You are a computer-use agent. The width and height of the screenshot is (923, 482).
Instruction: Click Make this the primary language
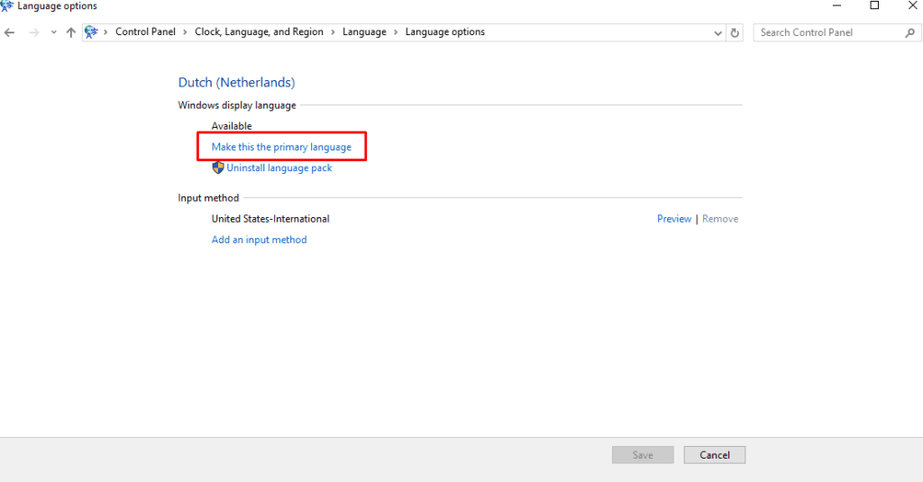point(281,147)
